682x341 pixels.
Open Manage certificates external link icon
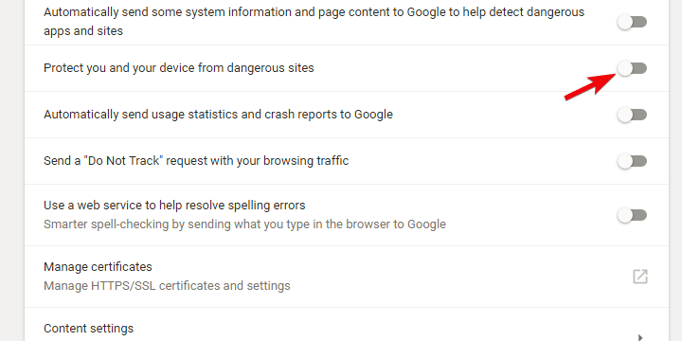coord(639,277)
